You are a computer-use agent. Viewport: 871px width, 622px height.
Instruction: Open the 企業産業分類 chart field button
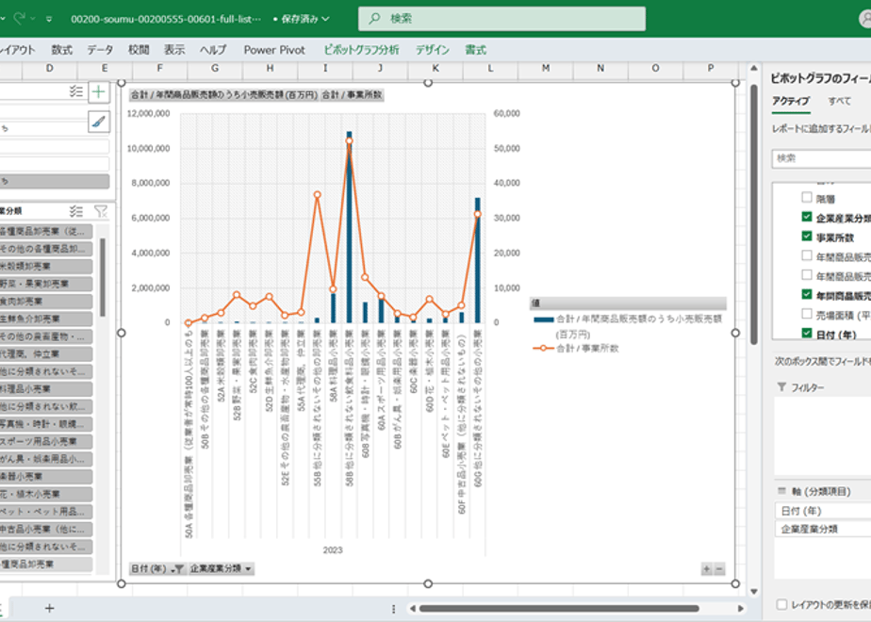pyautogui.click(x=222, y=568)
